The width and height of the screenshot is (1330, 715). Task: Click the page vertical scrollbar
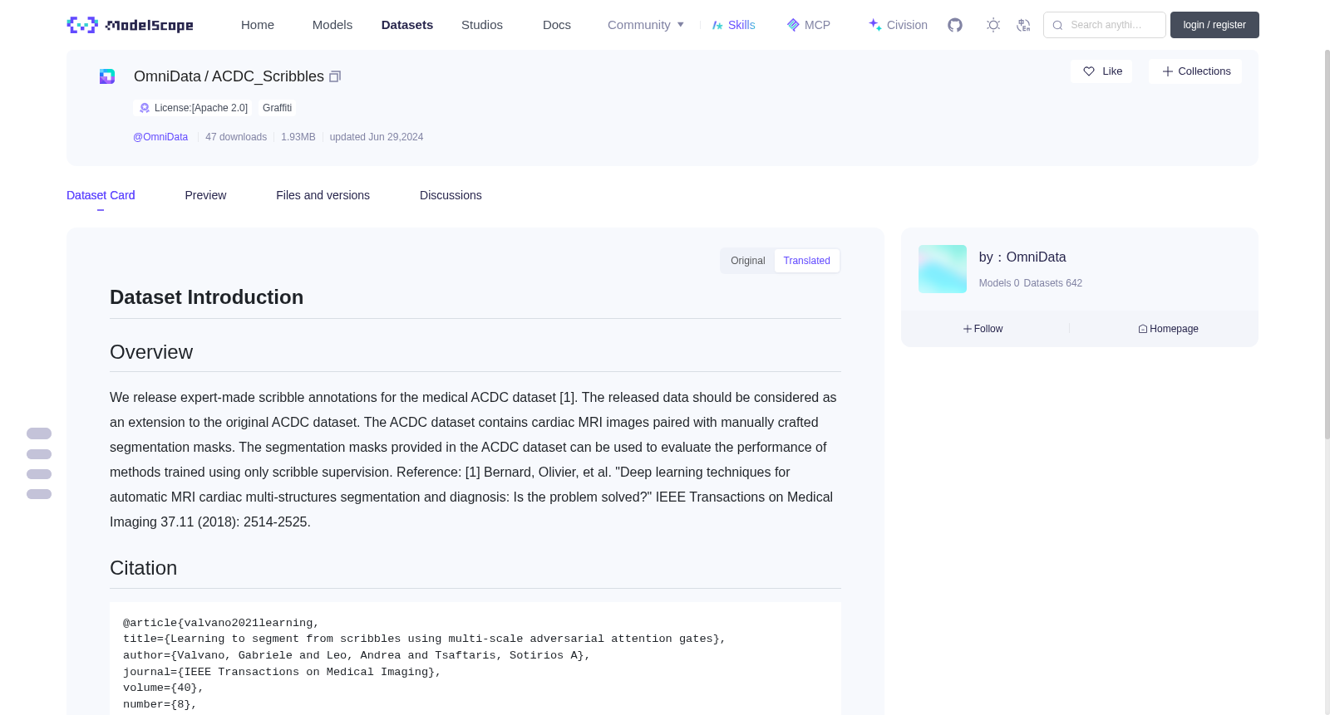pyautogui.click(x=1327, y=245)
